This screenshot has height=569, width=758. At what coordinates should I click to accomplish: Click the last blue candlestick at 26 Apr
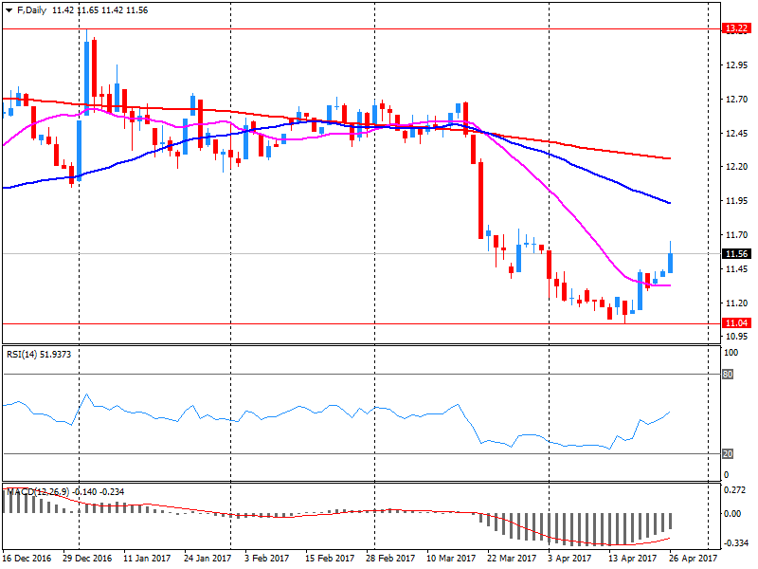coord(670,263)
